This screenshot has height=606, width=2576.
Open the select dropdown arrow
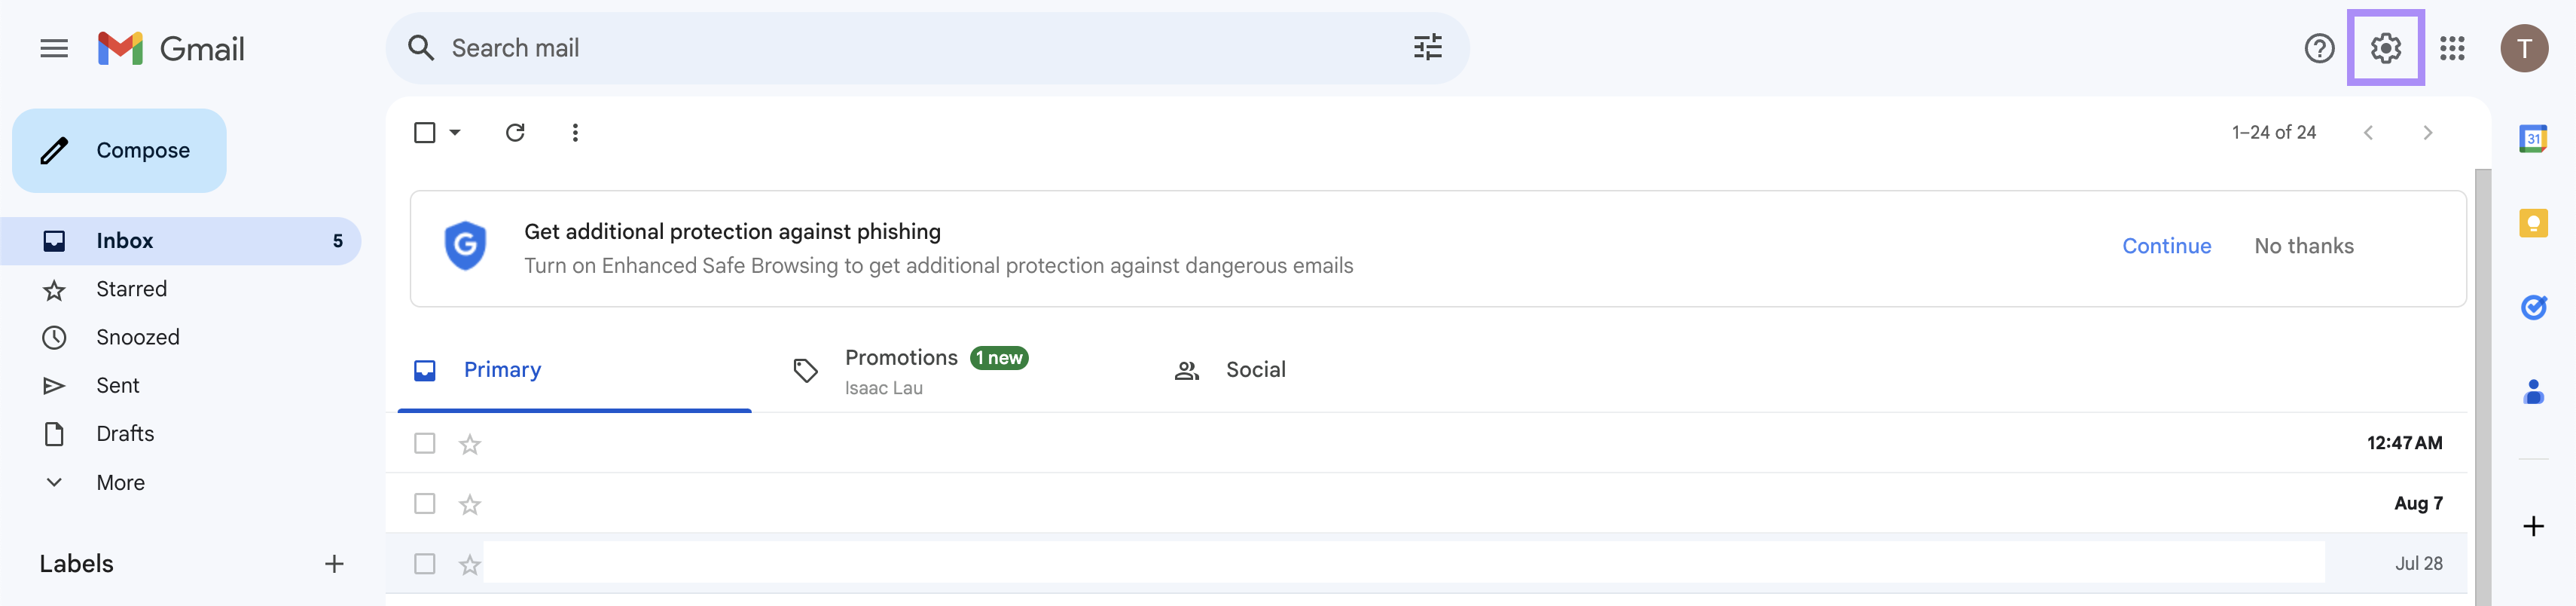coord(455,133)
